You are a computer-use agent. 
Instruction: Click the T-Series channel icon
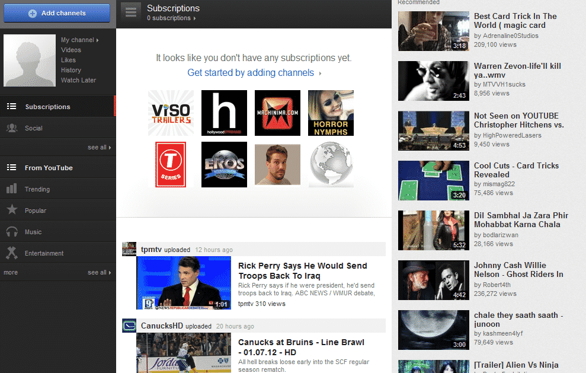[x=171, y=165]
